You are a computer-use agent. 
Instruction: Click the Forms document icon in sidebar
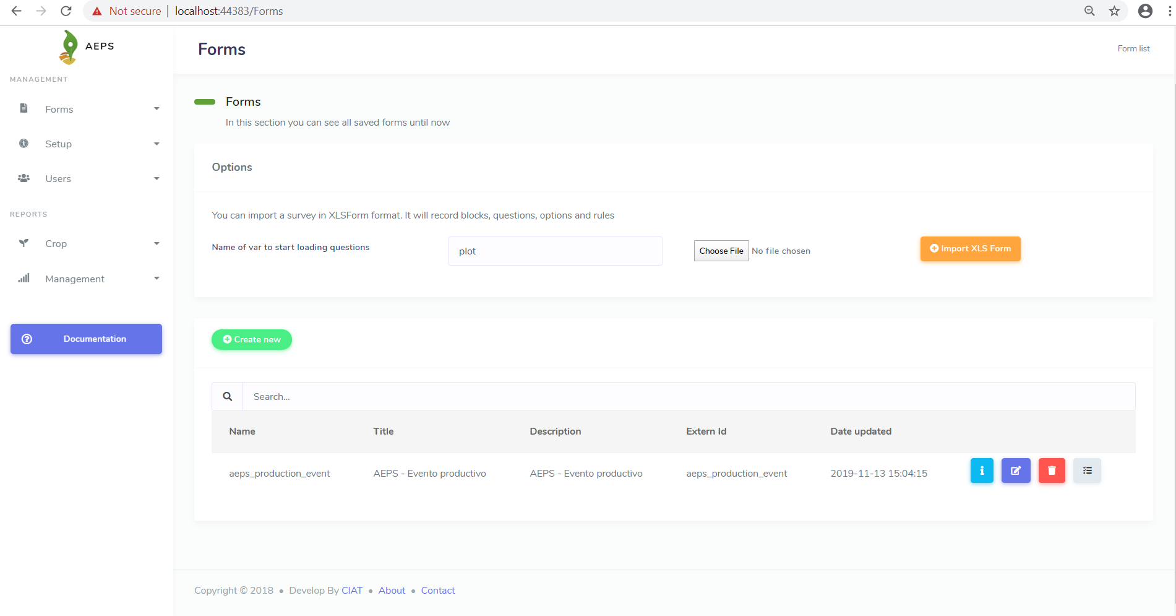tap(24, 108)
